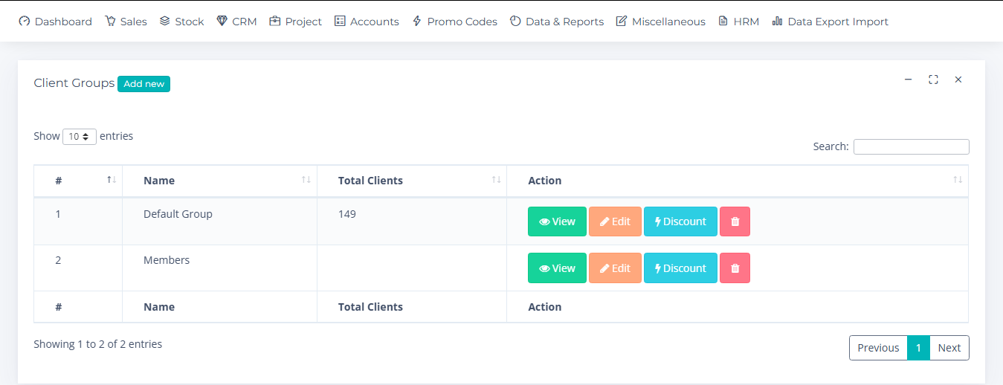
Task: Expand Client Groups card to fullscreen
Action: [933, 80]
